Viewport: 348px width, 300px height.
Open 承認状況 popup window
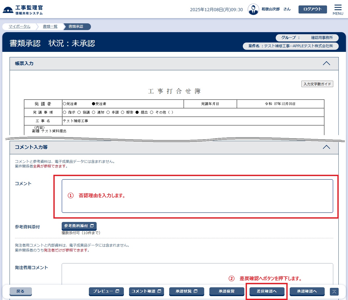[x=187, y=291]
